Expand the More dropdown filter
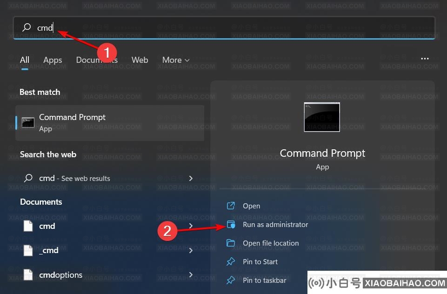 (x=176, y=60)
